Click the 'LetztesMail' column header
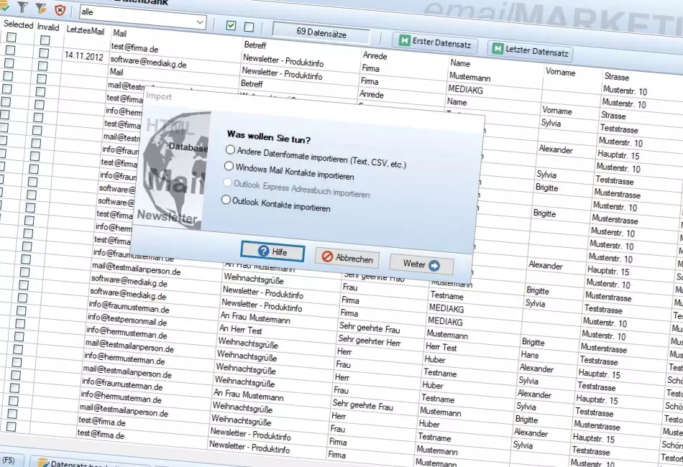The width and height of the screenshot is (683, 467). (x=86, y=30)
